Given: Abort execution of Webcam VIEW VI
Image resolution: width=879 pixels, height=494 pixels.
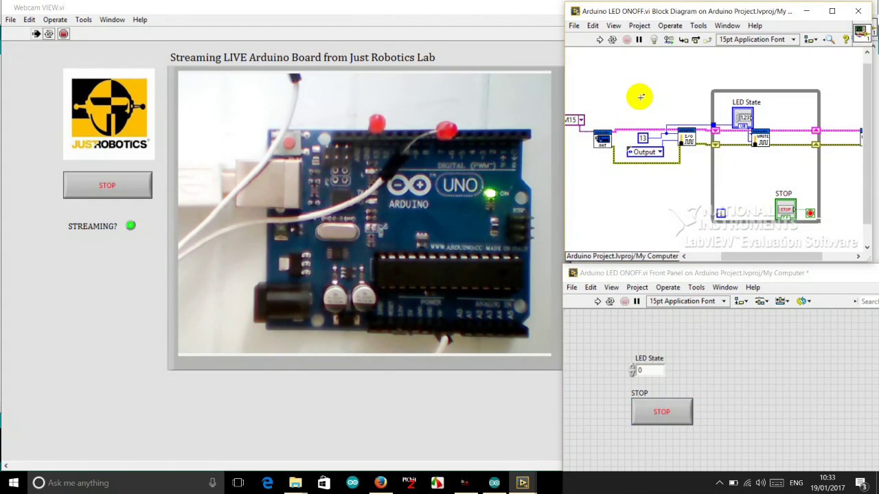Looking at the screenshot, I should click(63, 34).
